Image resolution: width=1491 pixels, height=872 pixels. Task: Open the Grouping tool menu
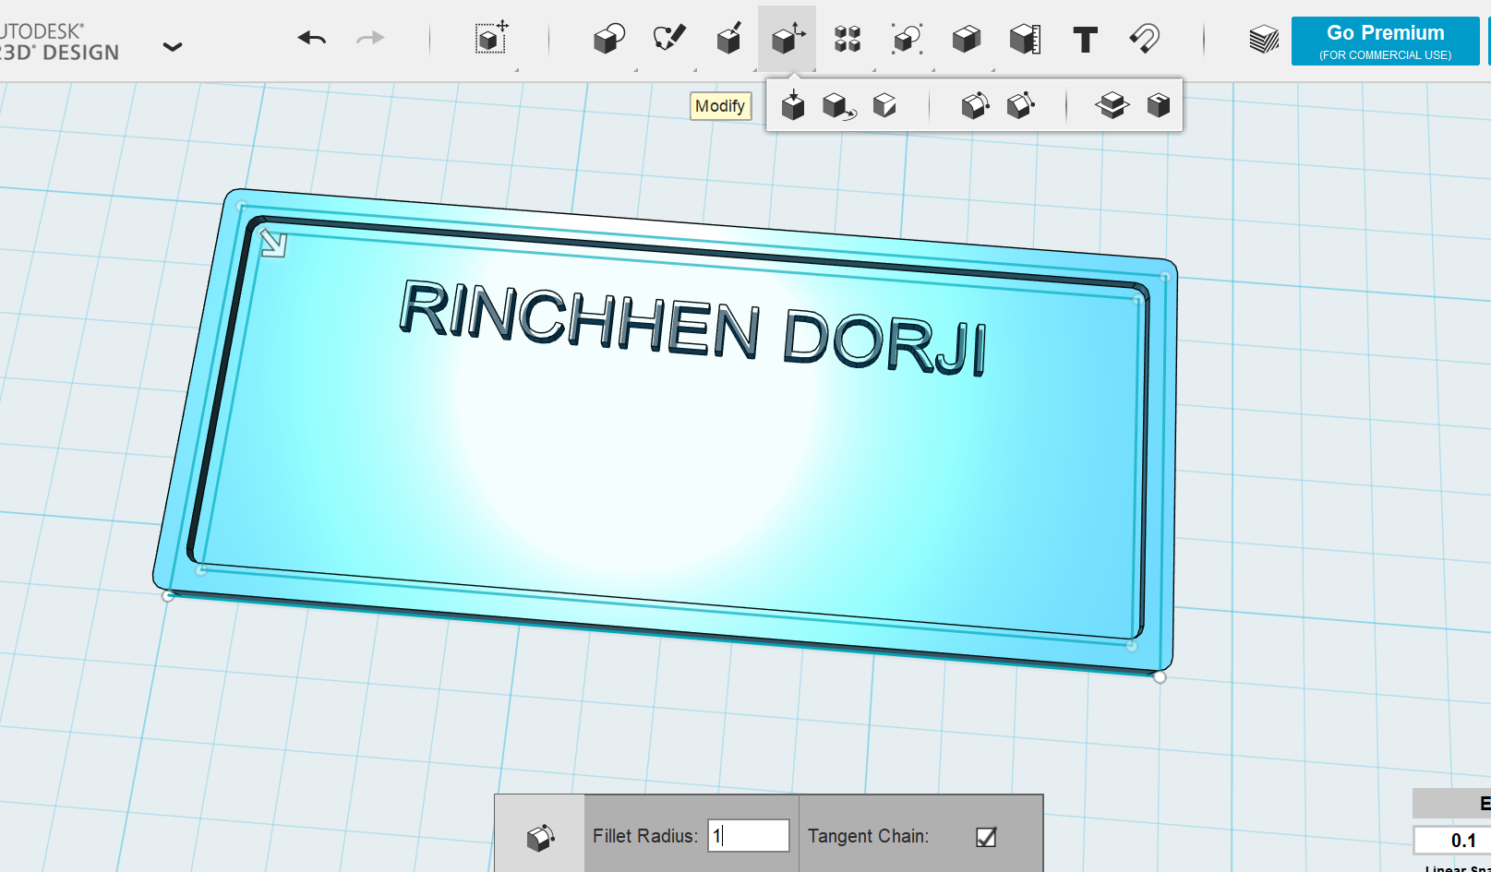pyautogui.click(x=908, y=39)
